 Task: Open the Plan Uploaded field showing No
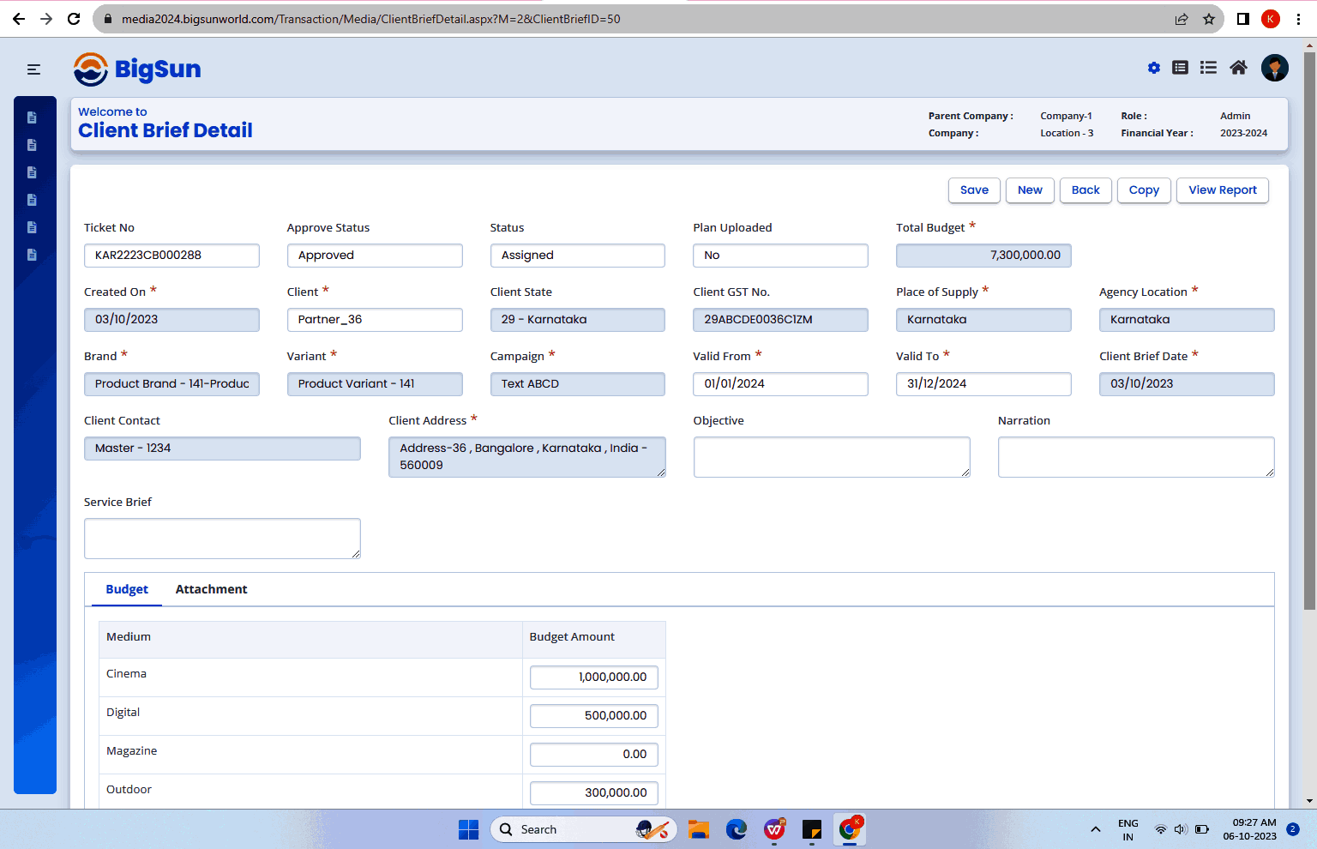click(x=780, y=256)
